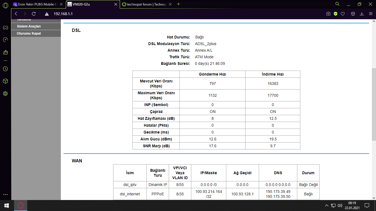Open the extensions cube icon in toolbar
Image resolution: width=376 pixels, height=211 pixels.
pos(353,14)
